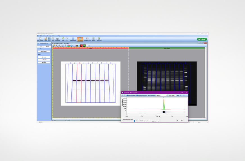245x161 pixels.
Task: Click the Delete band button
Action: [x=44, y=60]
